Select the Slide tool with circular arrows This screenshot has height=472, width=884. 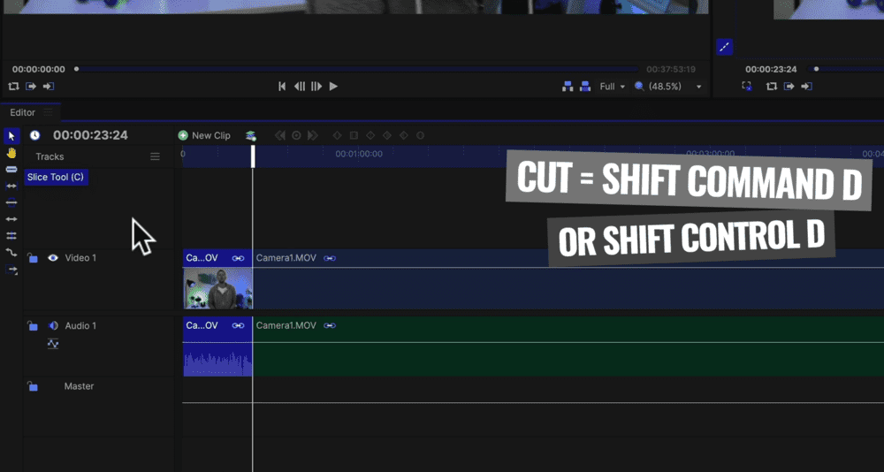point(11,202)
